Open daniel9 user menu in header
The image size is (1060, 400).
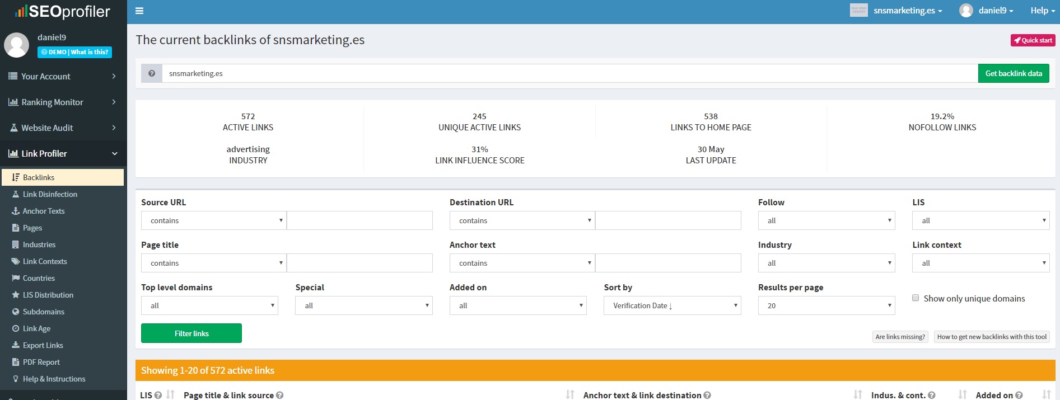click(x=996, y=11)
